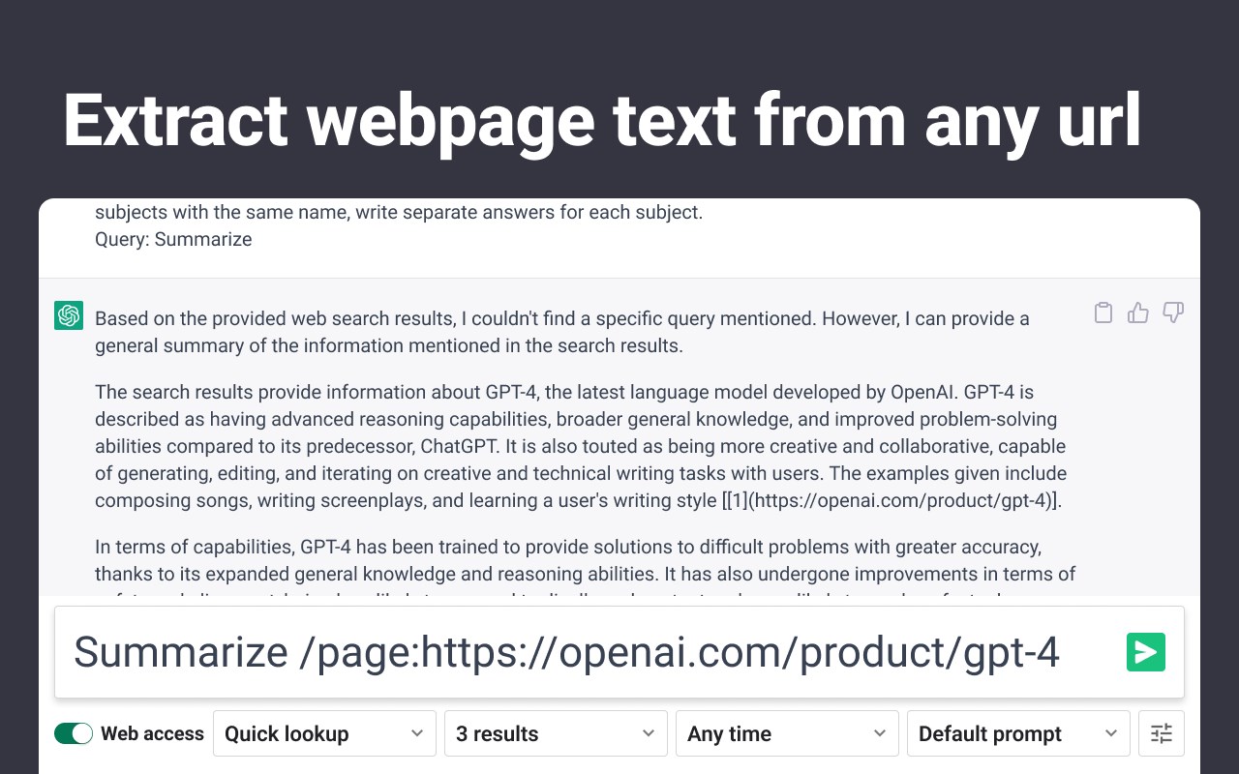Screen dimensions: 1239x774
Task: Expand the Default prompt dropdown
Action: click(1017, 733)
